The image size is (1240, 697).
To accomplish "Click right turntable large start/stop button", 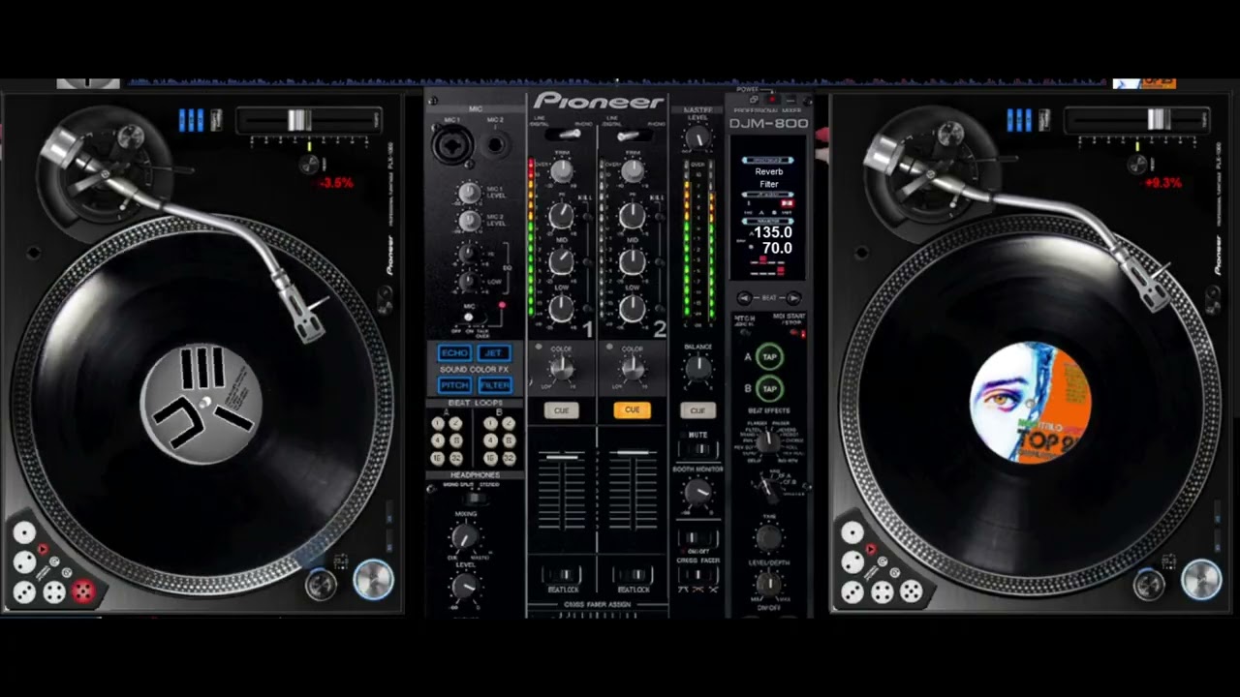I will 1201,579.
